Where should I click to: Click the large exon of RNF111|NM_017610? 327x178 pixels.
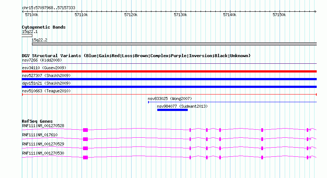pyautogui.click(x=85, y=139)
